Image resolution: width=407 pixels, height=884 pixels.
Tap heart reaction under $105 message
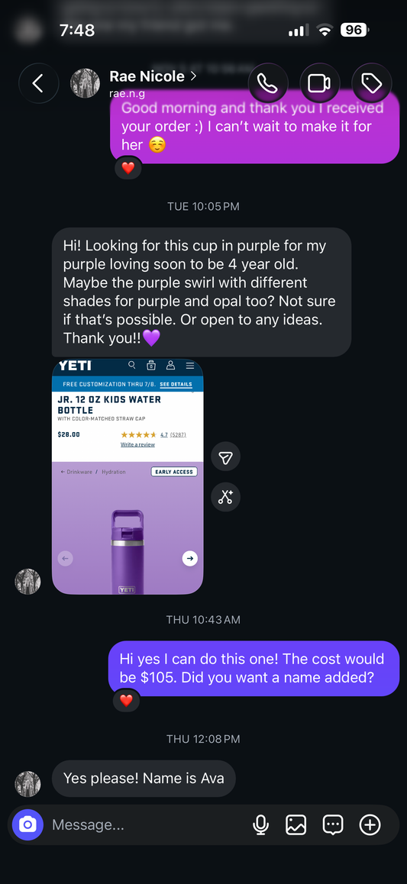pos(126,701)
